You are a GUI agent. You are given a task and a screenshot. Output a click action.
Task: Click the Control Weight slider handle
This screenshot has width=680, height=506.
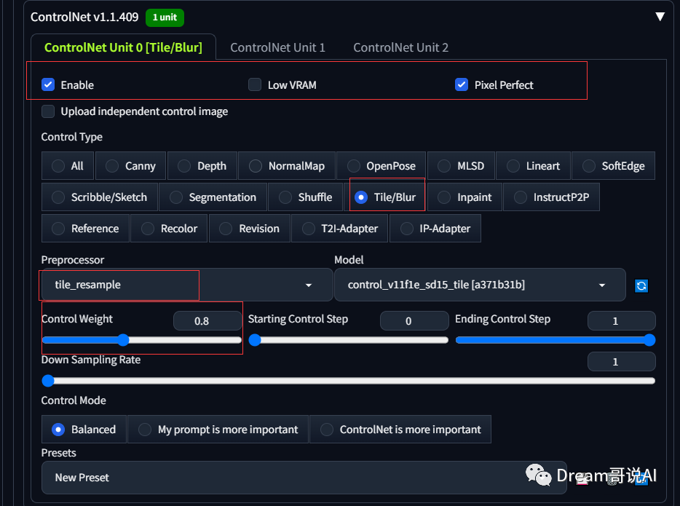tap(124, 340)
